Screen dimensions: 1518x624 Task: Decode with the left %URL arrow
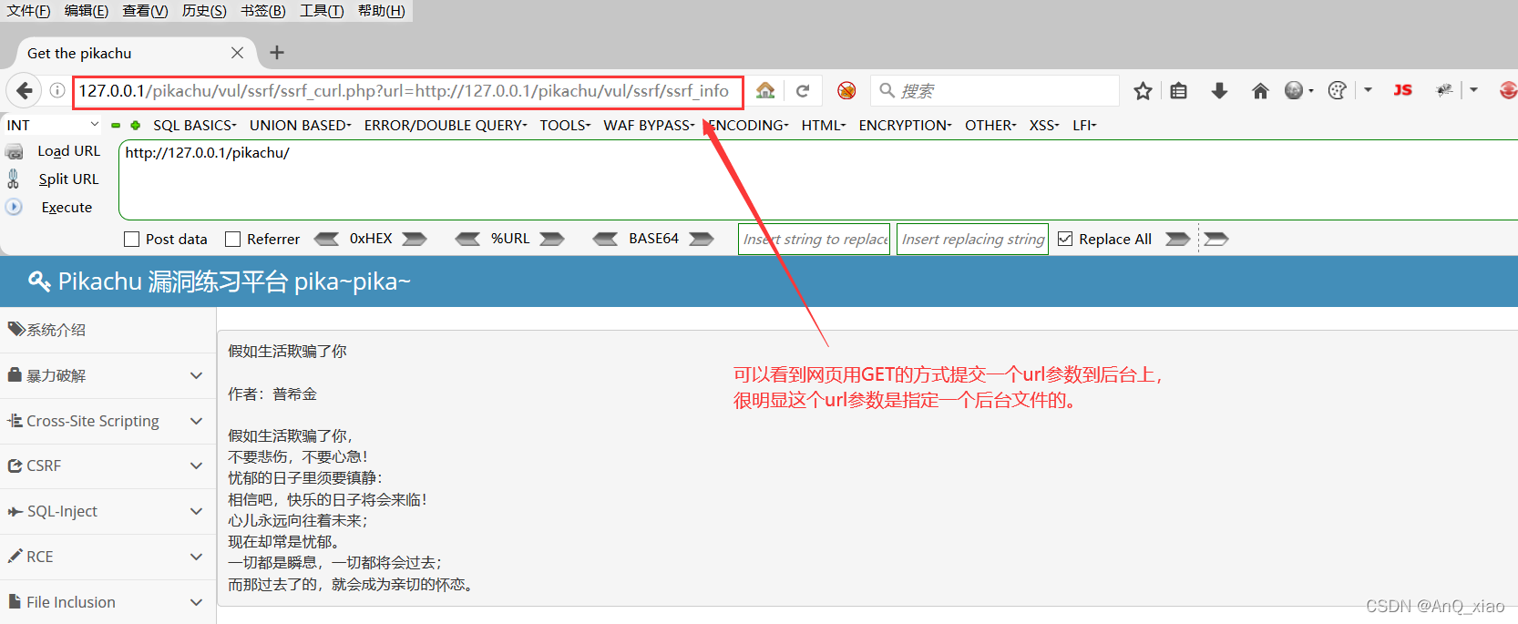467,239
